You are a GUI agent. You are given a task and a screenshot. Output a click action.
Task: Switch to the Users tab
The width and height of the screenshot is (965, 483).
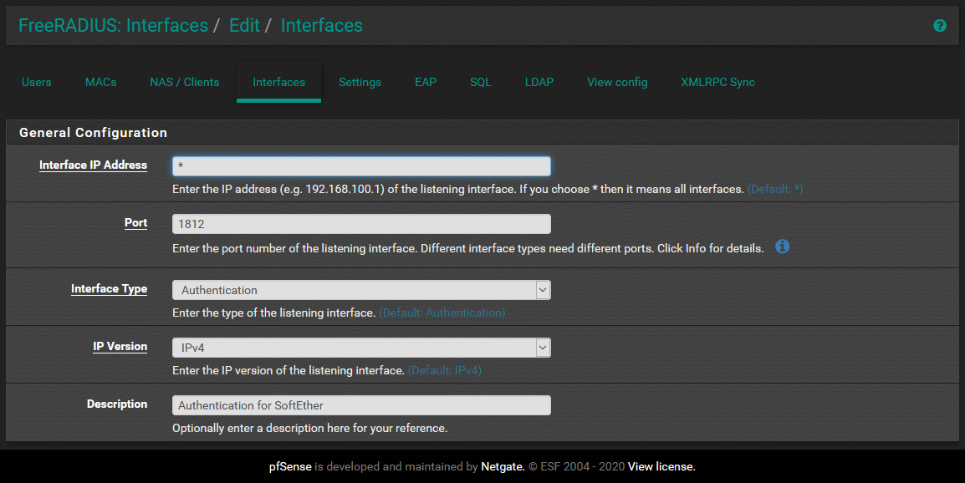click(36, 82)
